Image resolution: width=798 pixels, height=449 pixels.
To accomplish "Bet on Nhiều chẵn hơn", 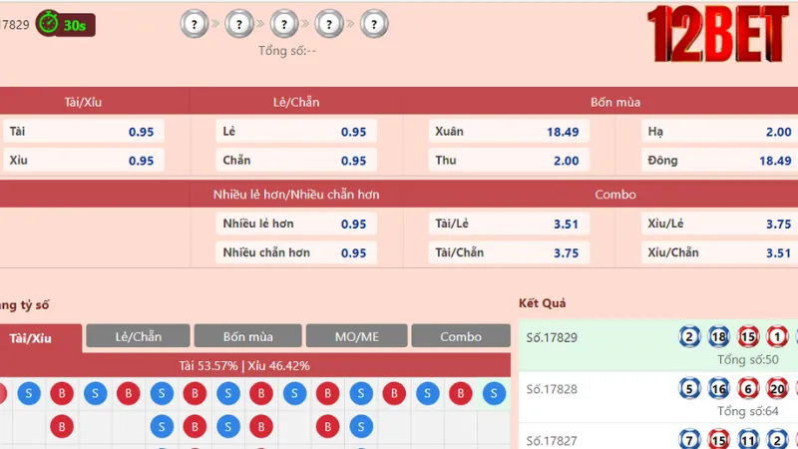I will tap(296, 252).
